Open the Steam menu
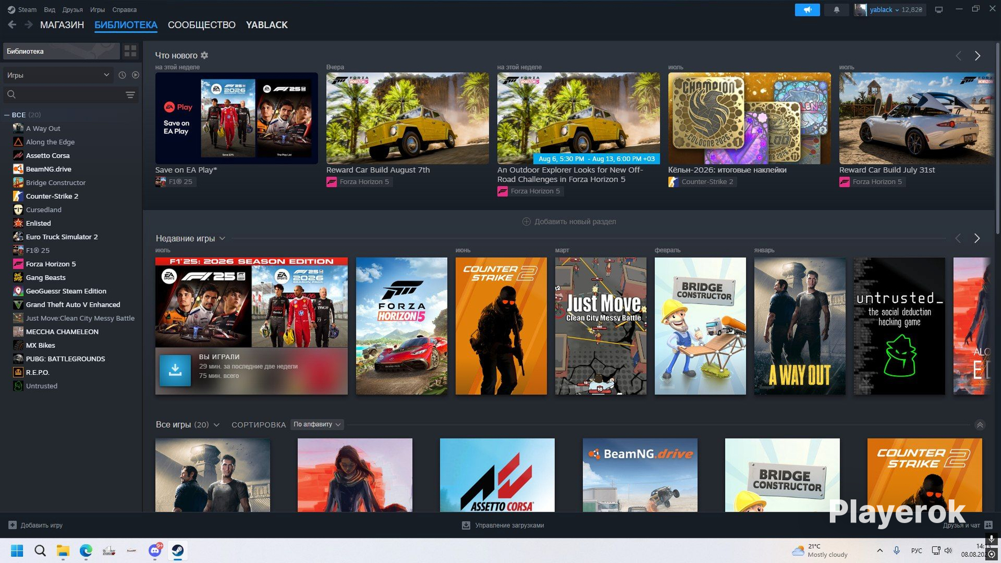Viewport: 1001px width, 563px height. (23, 10)
